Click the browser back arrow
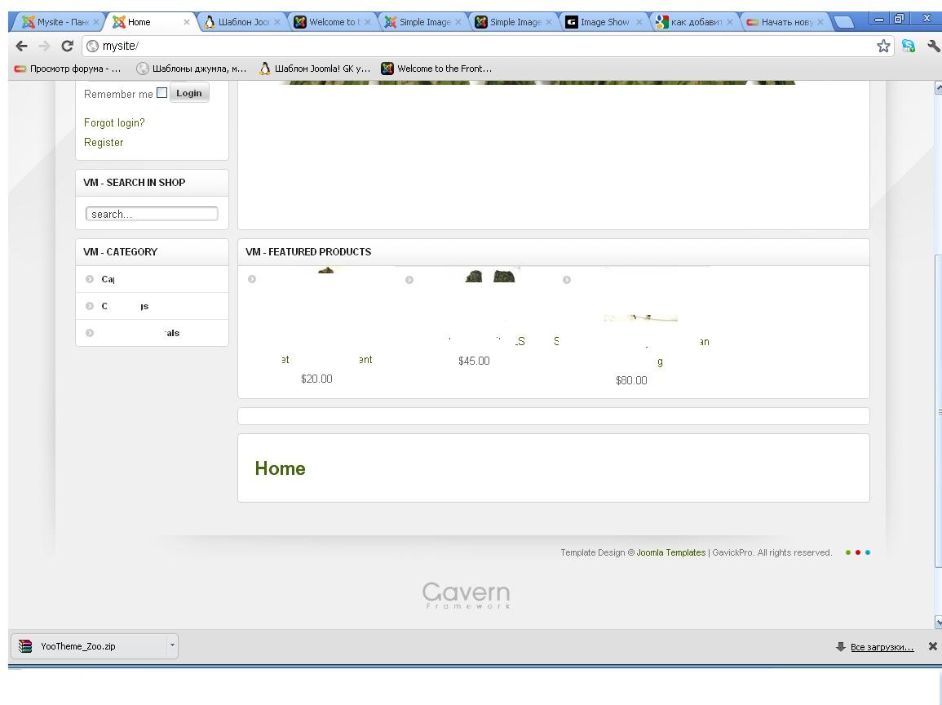 click(22, 46)
